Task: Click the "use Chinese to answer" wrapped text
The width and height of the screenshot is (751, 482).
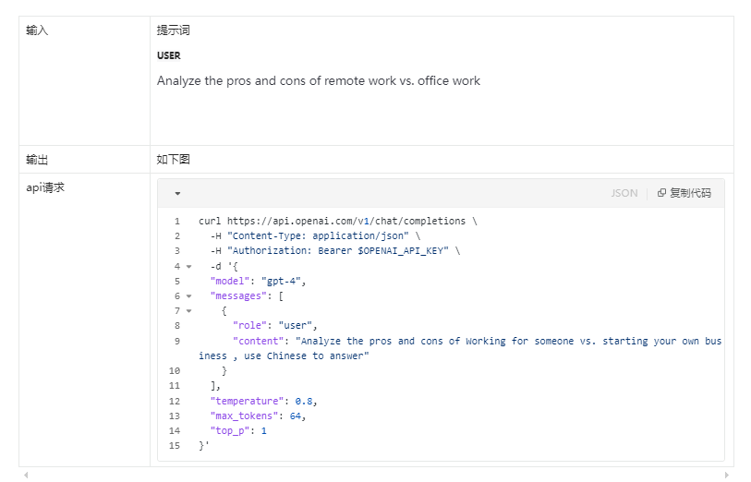Action: point(307,355)
